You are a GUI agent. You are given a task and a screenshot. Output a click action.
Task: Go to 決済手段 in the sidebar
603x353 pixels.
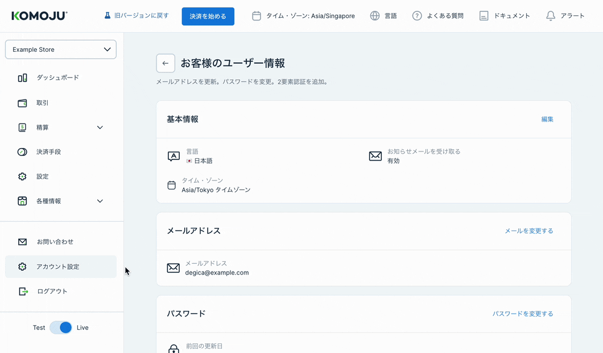[48, 152]
